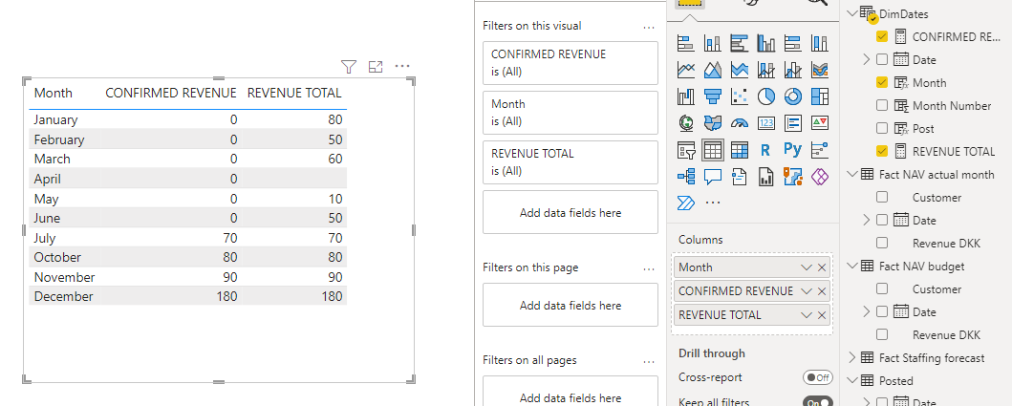The height and width of the screenshot is (406, 1012).
Task: Open Filters on this page ellipsis menu
Action: pyautogui.click(x=649, y=268)
